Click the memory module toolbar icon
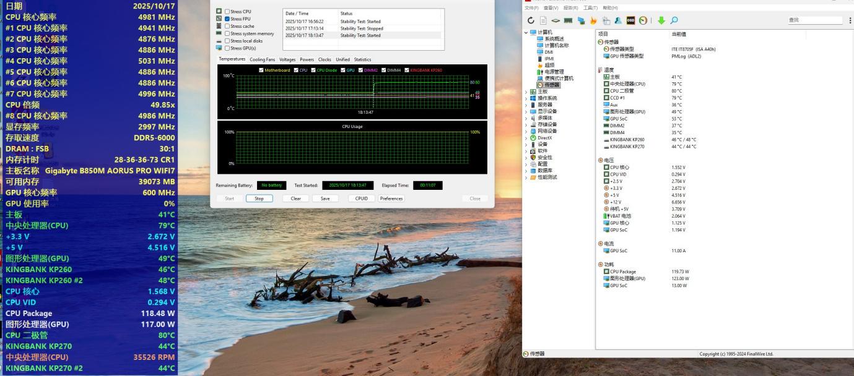The height and width of the screenshot is (376, 854). pyautogui.click(x=568, y=20)
